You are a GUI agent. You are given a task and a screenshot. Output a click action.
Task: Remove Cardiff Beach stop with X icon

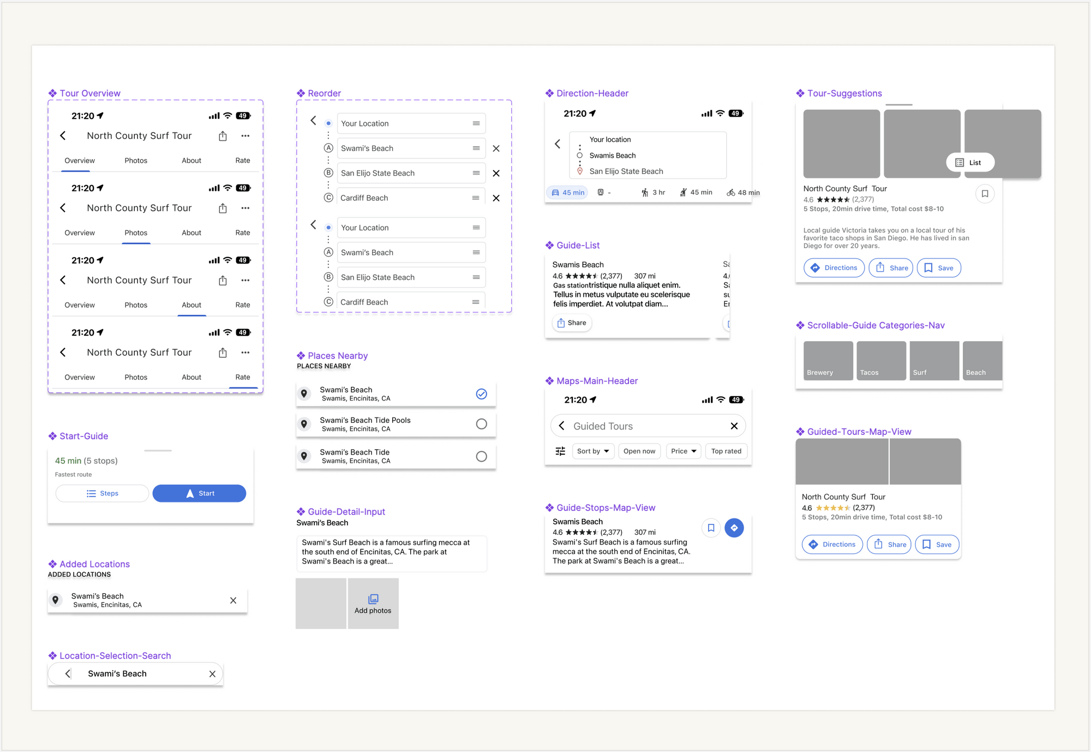point(496,198)
